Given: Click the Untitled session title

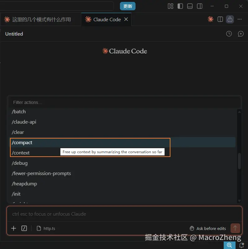Looking at the screenshot, I should click(14, 34).
